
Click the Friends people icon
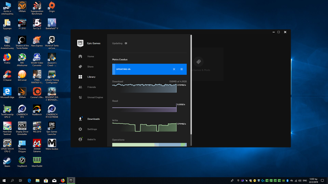[x=80, y=87]
